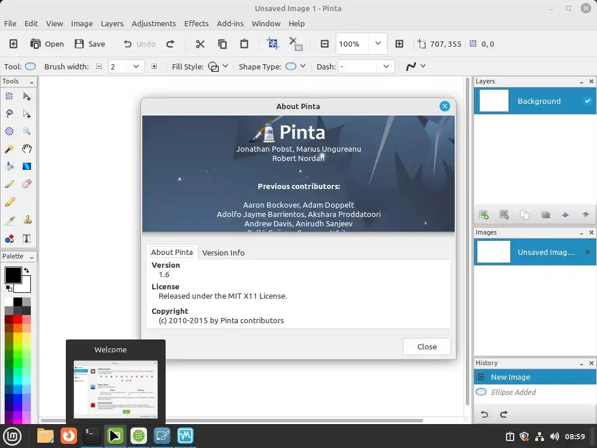The height and width of the screenshot is (448, 597).
Task: Select the Ellipse Select tool
Action: [x=9, y=131]
